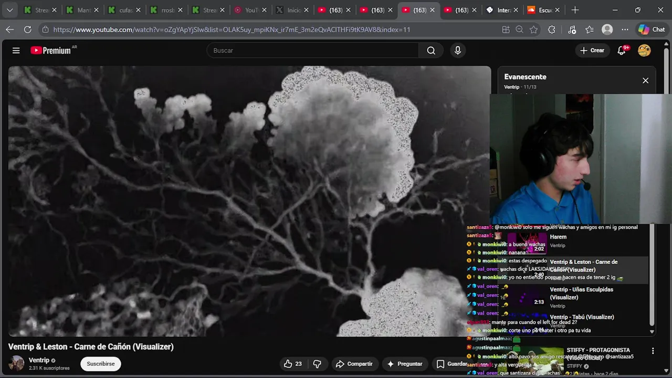Close the 'Mant' tab
This screenshot has width=672, height=378.
(x=96, y=10)
